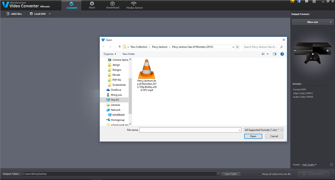The height and width of the screenshot is (180, 335).
Task: Select the Screenshots folder in sidebar
Action: pyautogui.click(x=117, y=85)
